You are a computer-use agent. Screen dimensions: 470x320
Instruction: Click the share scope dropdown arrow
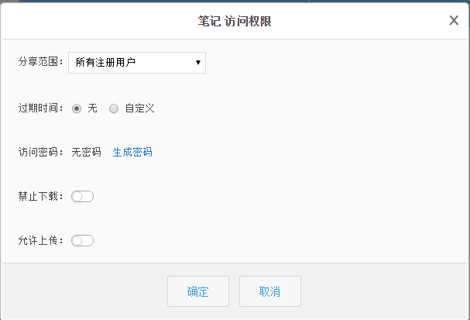198,62
